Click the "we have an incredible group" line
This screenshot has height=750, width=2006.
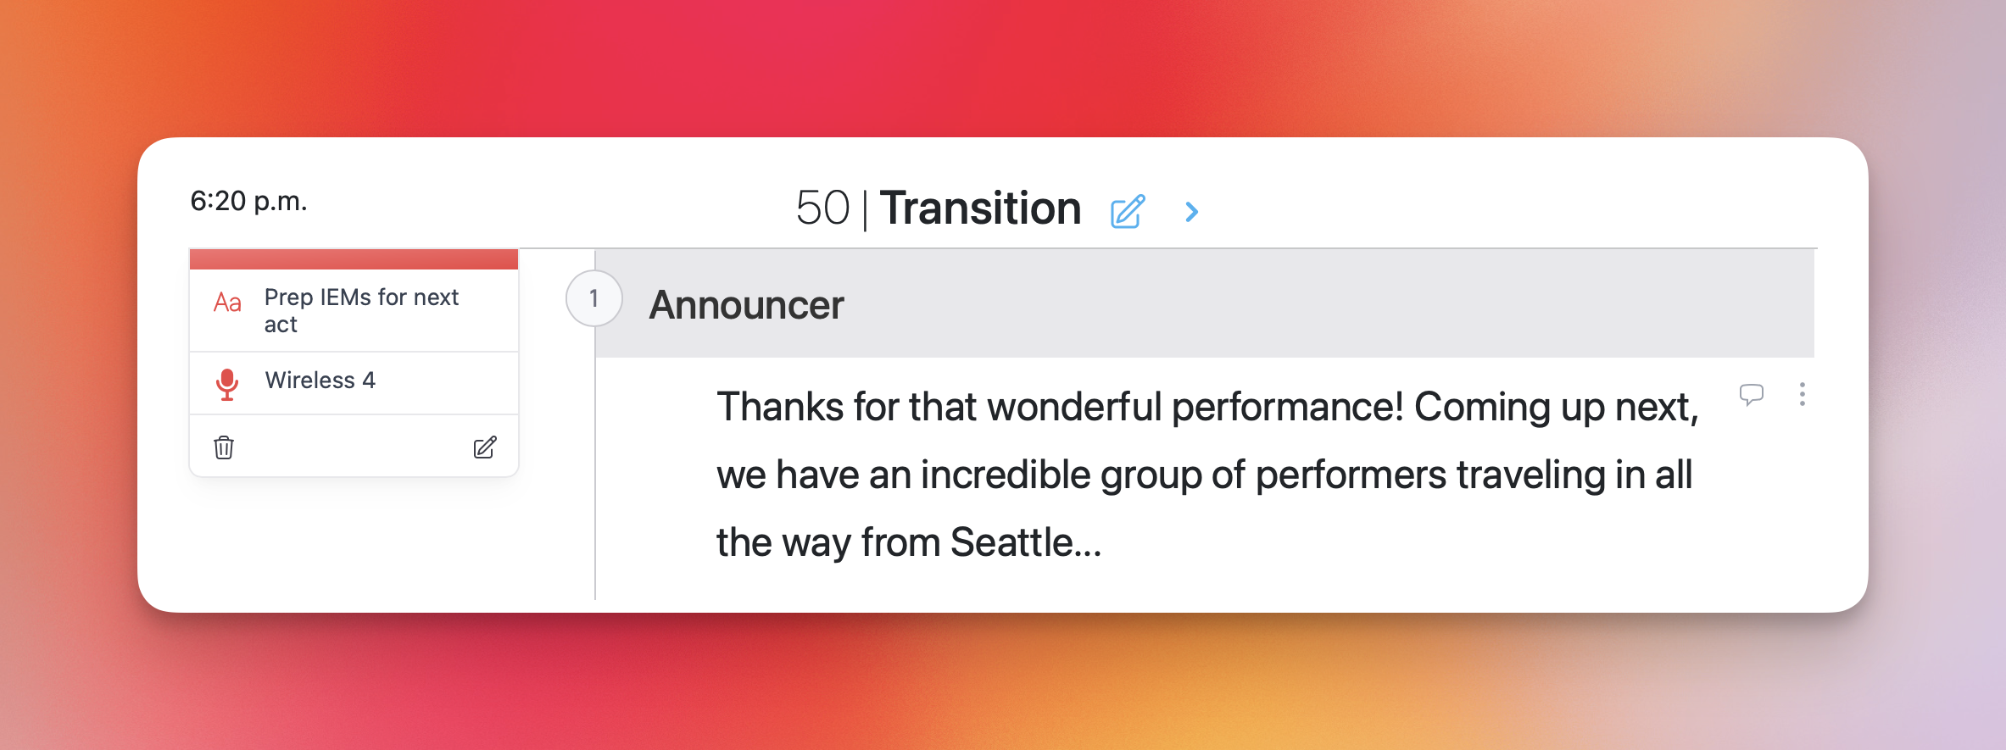click(1204, 475)
